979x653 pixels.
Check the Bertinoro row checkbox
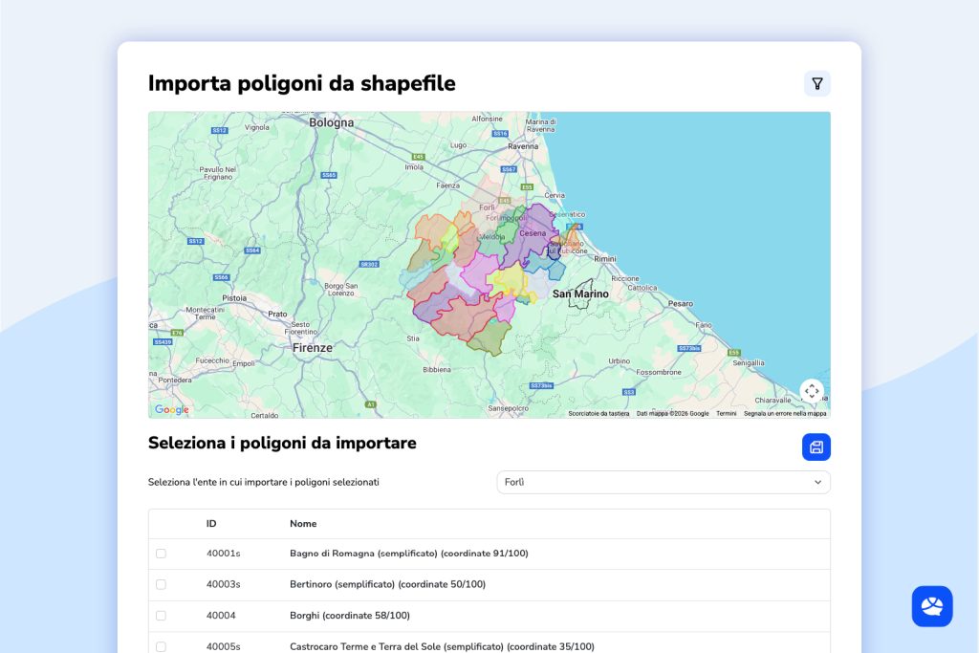click(x=161, y=584)
